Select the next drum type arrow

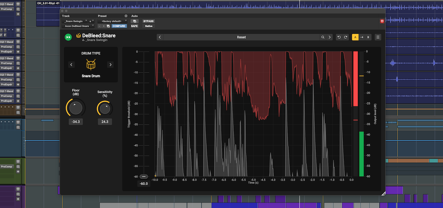pos(110,65)
